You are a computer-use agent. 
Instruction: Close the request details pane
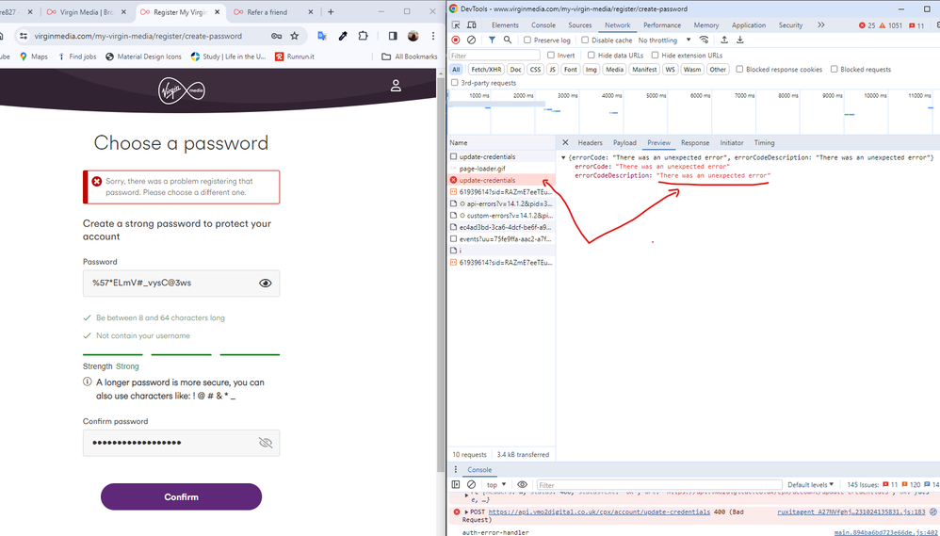(x=565, y=142)
